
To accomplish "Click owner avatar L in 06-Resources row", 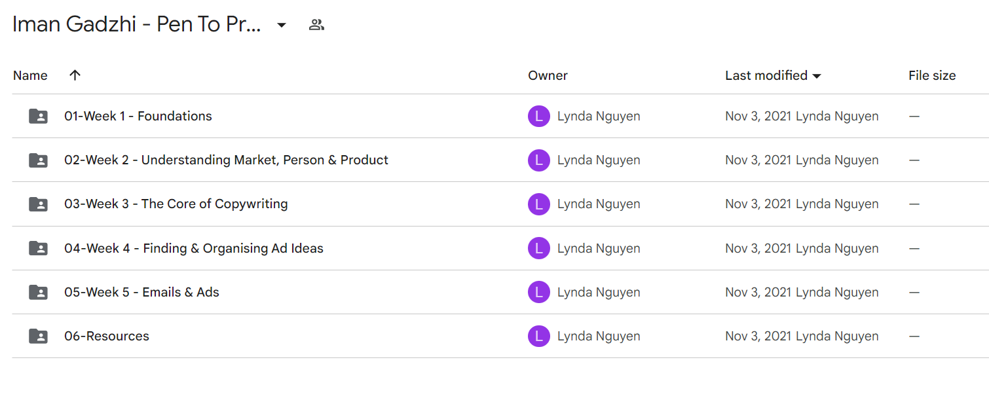I will pyautogui.click(x=539, y=336).
